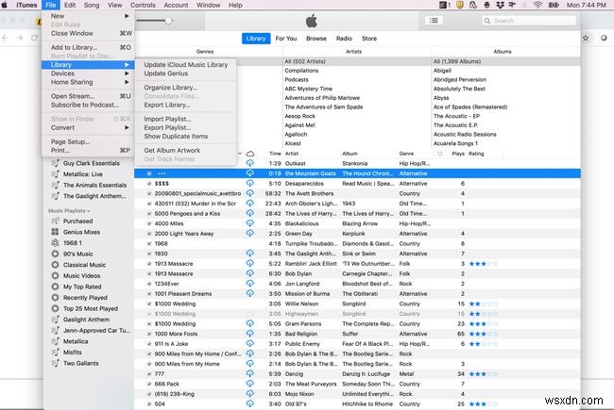Open the Store tab
Viewport: 614px width, 410px height.
tap(369, 39)
